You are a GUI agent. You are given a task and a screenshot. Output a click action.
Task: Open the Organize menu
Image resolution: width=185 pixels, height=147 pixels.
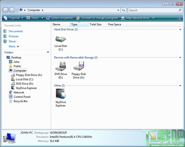(x=14, y=18)
